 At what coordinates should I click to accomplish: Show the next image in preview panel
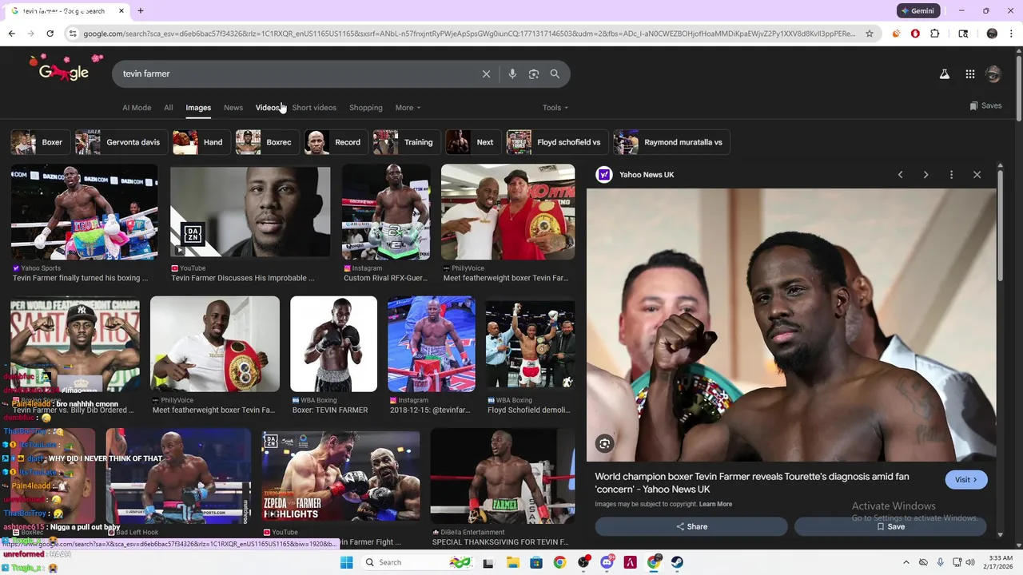[925, 175]
